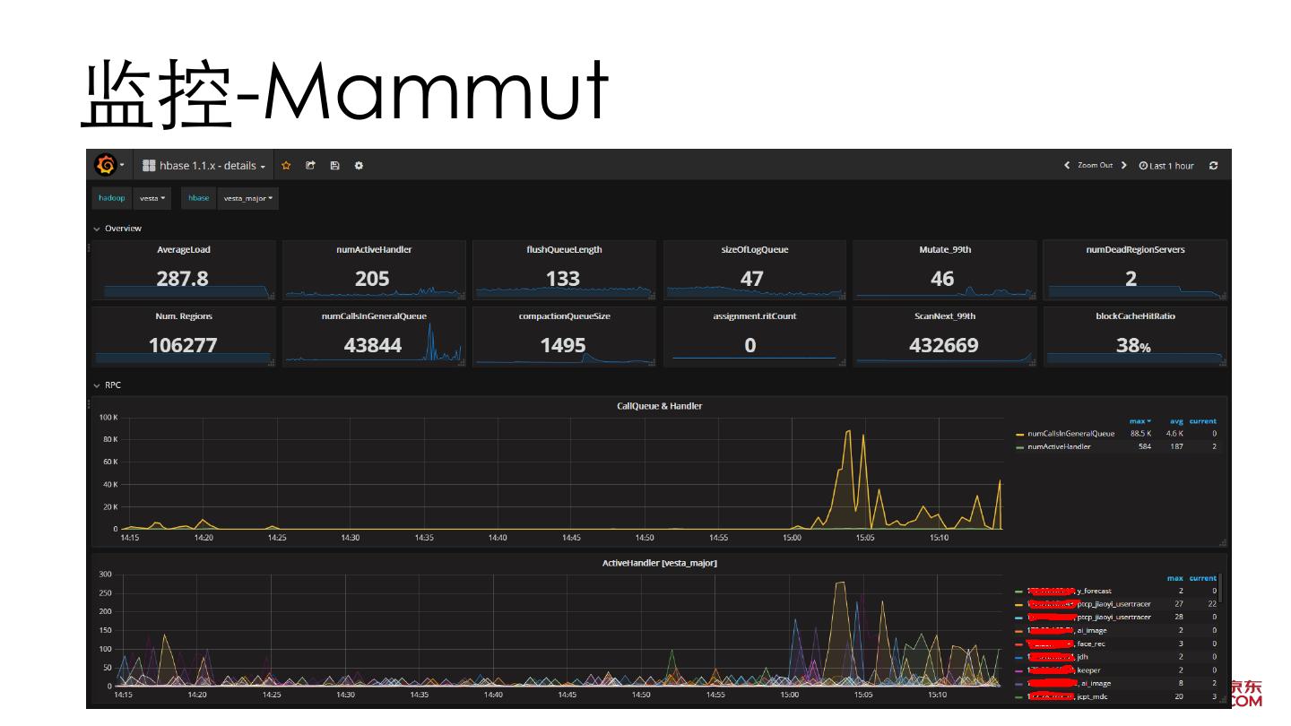Click the 88.5 K max legend value

(1140, 434)
